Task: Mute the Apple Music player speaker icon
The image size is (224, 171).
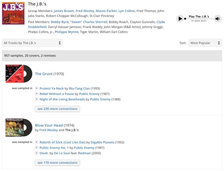Action: point(218,19)
